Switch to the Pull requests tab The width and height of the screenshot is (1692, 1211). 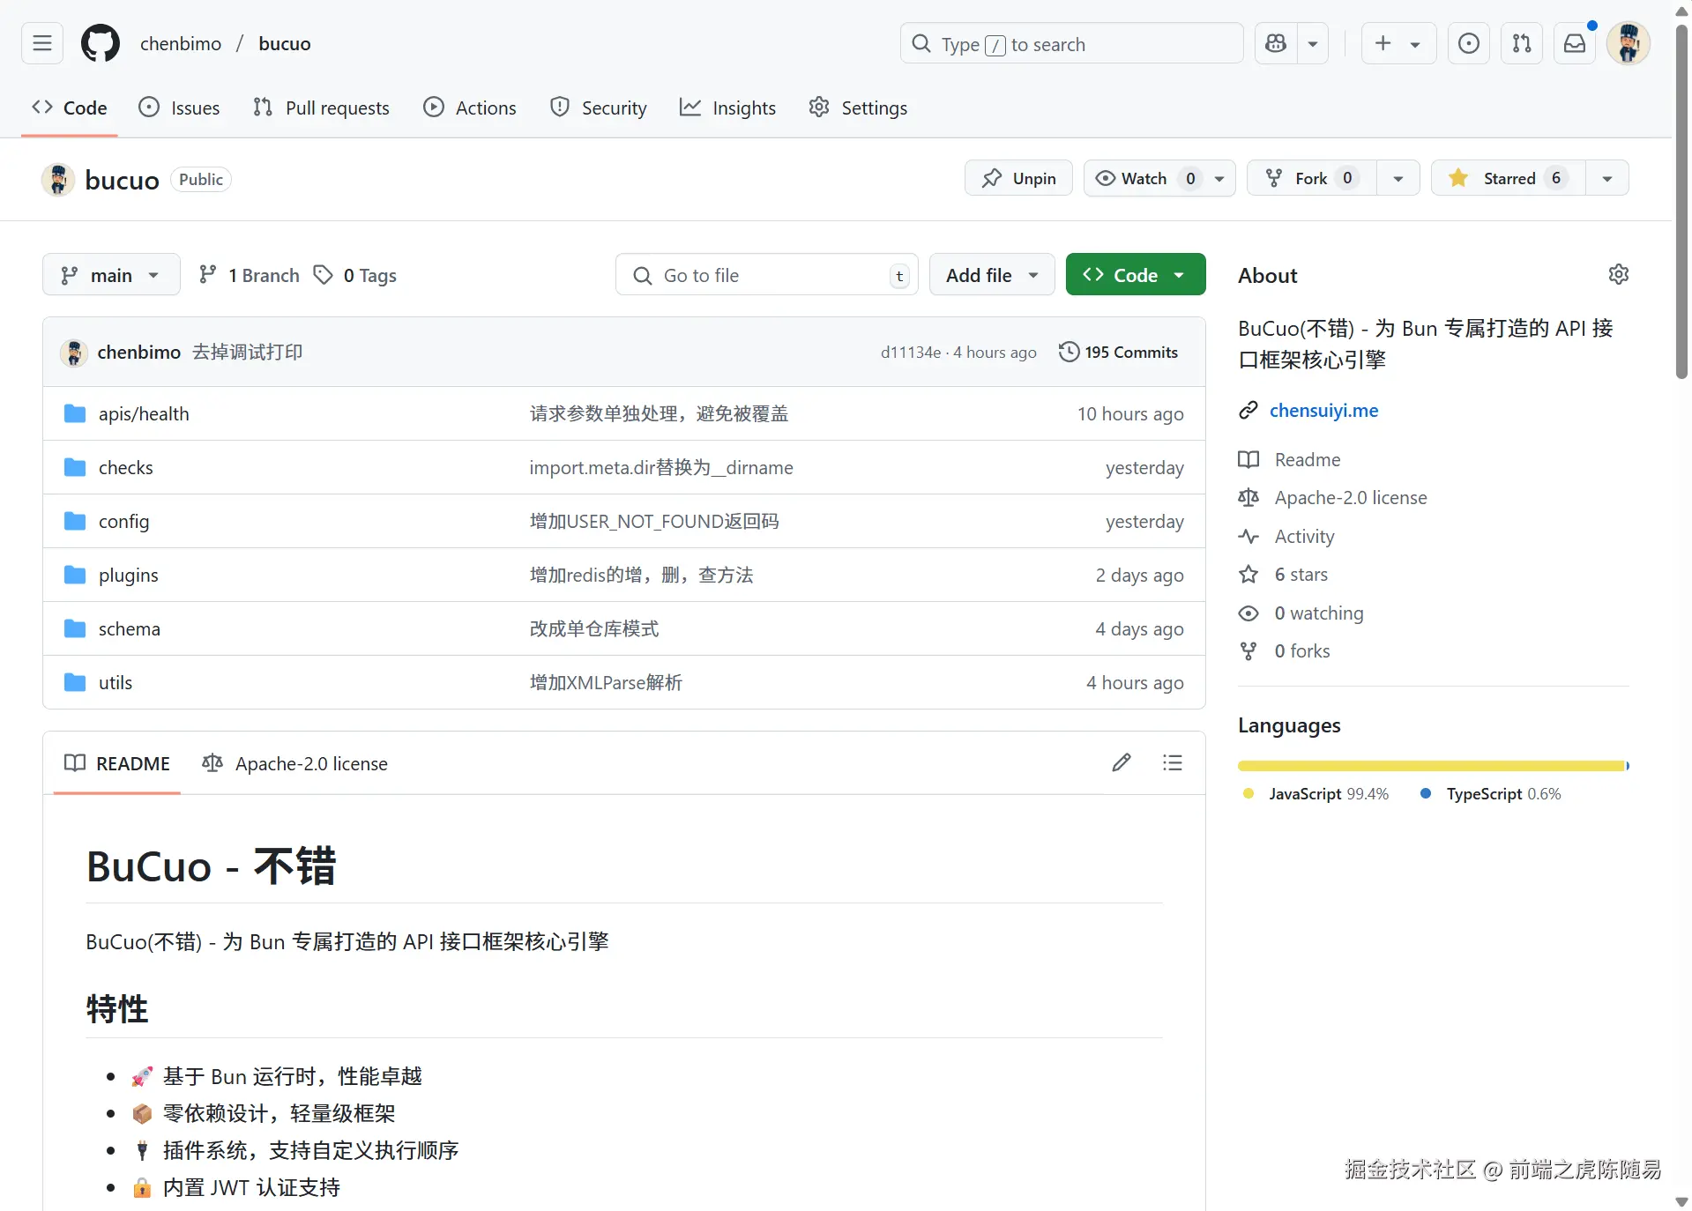pos(321,108)
